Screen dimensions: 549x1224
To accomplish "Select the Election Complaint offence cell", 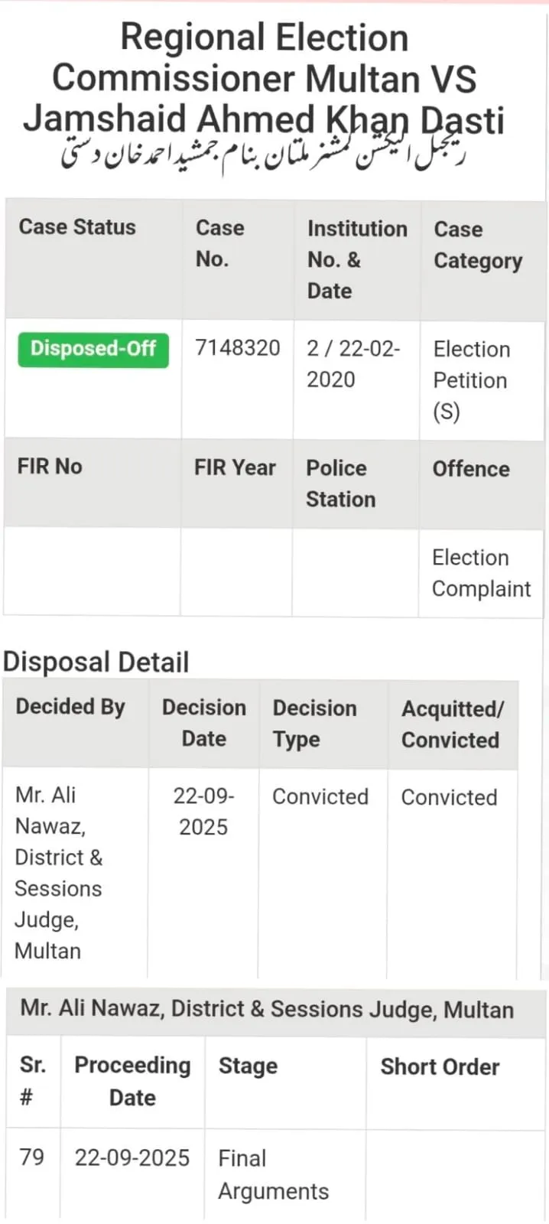I will (x=481, y=573).
